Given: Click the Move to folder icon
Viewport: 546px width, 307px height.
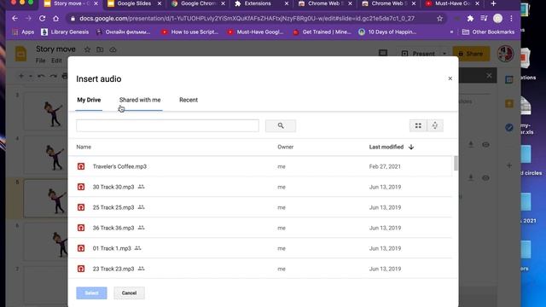Looking at the screenshot, I should pyautogui.click(x=100, y=49).
